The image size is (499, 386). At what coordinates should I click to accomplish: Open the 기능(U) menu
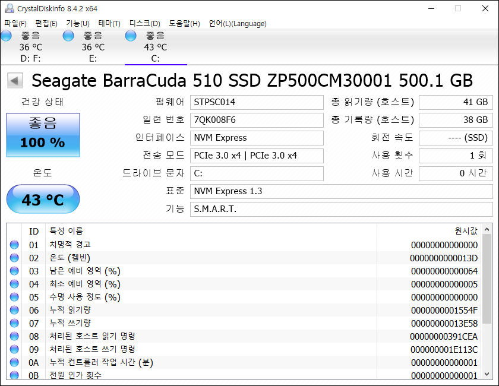(x=78, y=24)
